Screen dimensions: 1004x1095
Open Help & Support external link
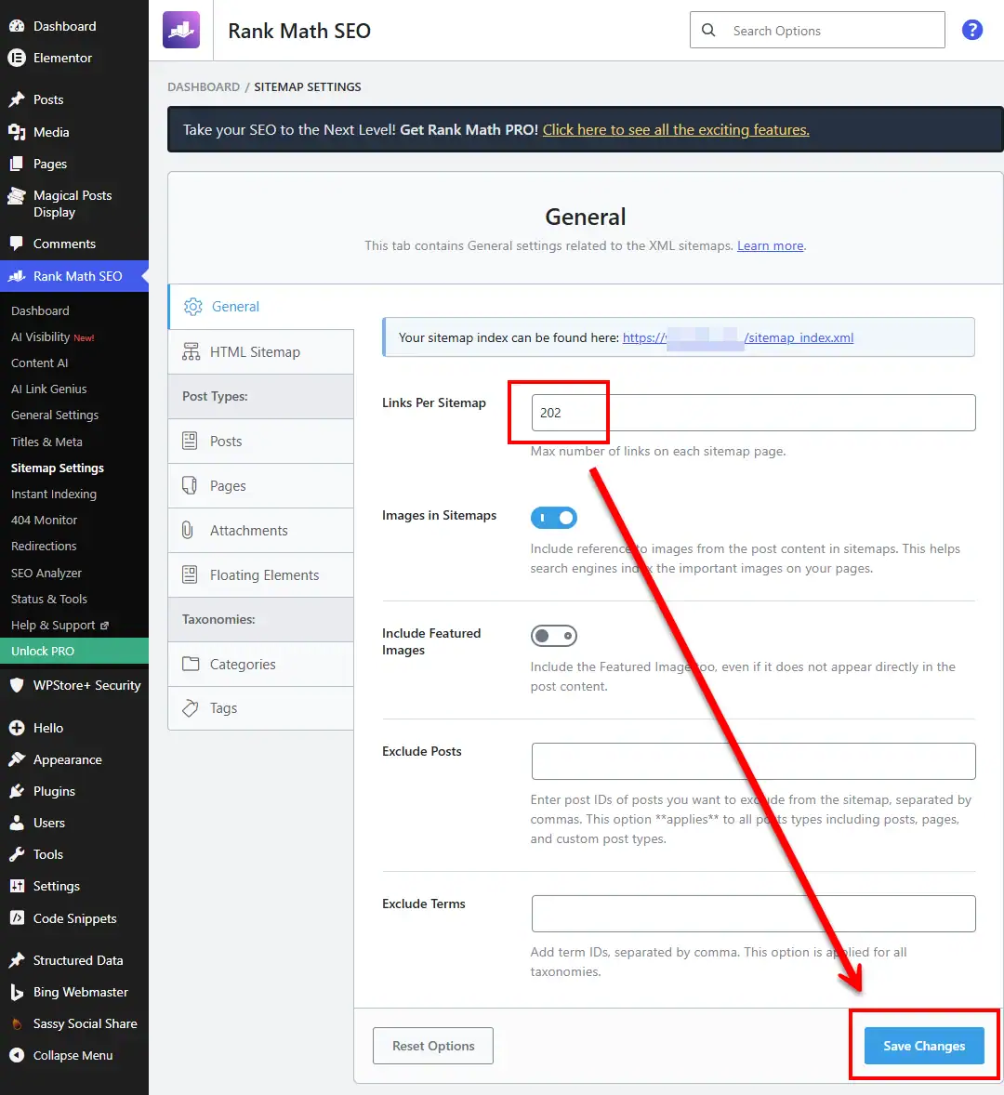coord(59,625)
